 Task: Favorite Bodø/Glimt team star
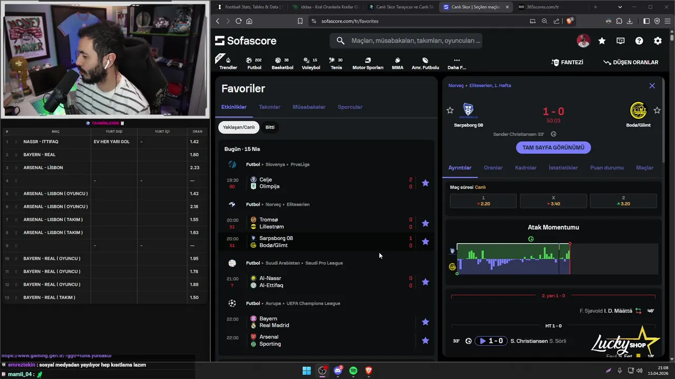(x=657, y=111)
